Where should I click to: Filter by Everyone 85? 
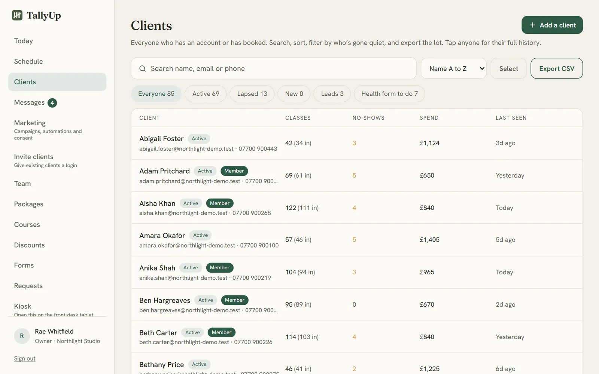tap(156, 94)
